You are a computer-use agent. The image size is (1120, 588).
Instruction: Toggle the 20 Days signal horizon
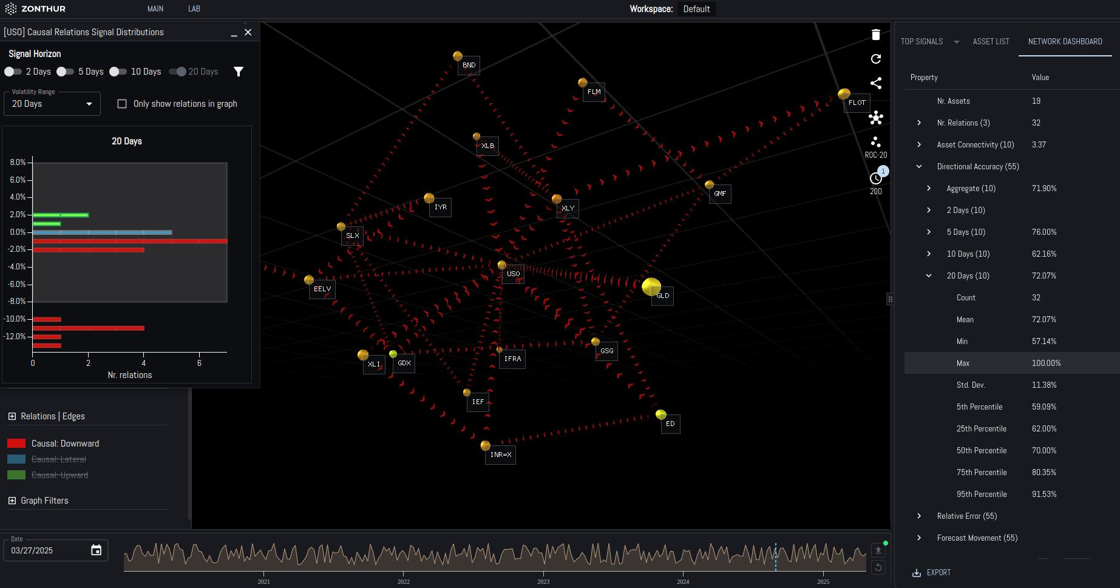pyautogui.click(x=177, y=72)
